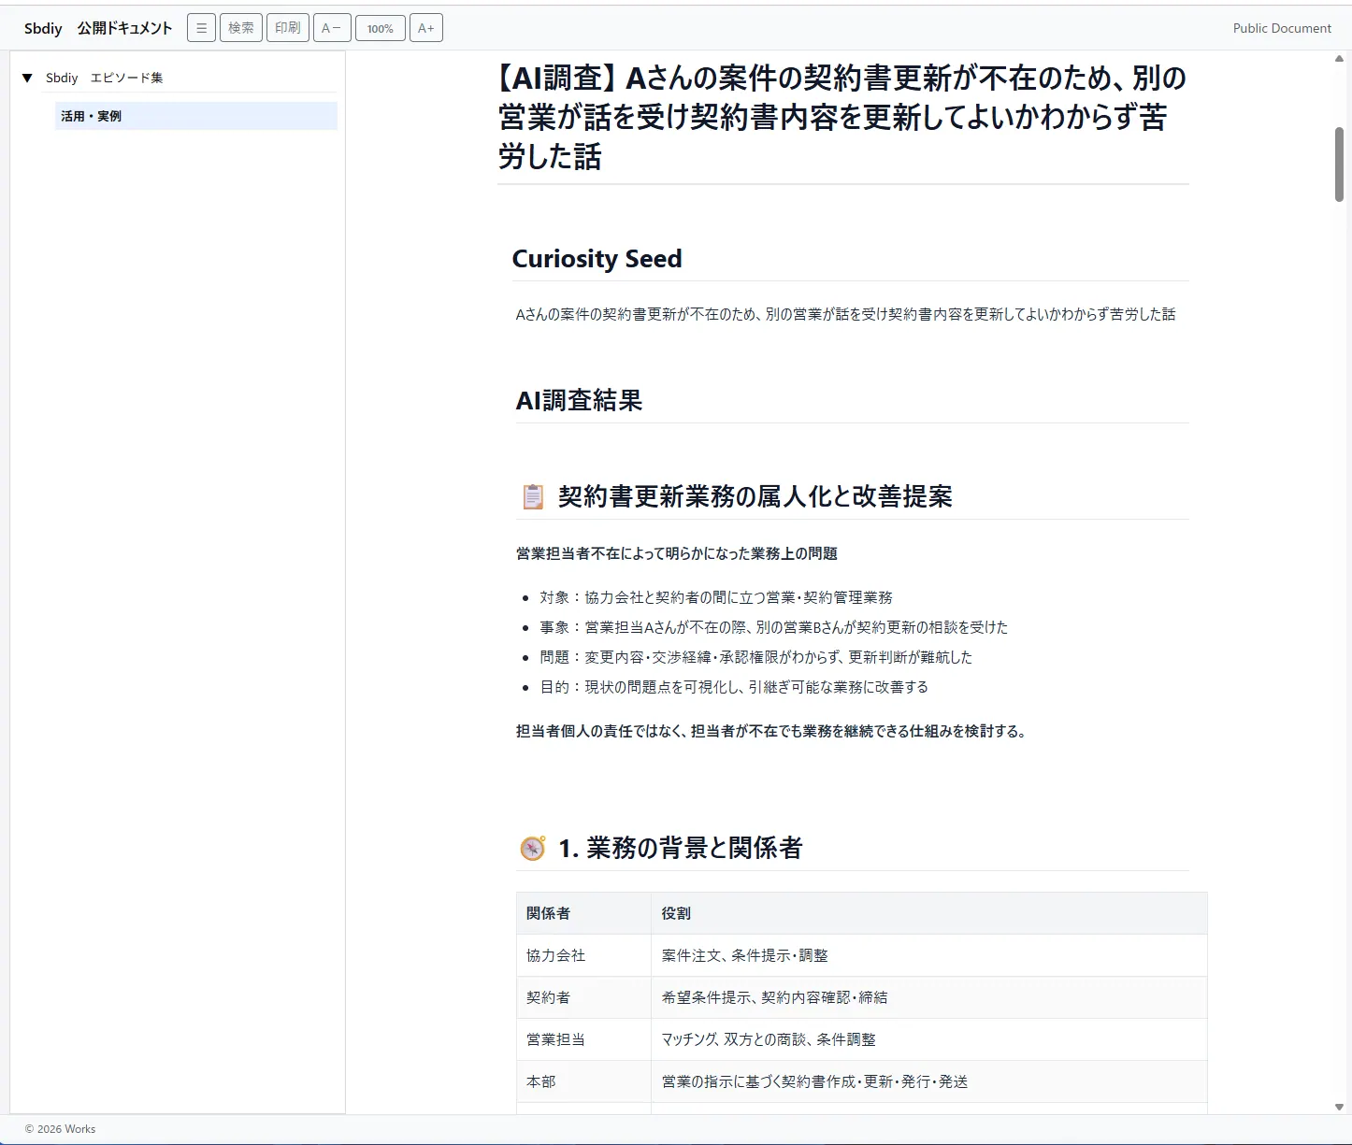Click the © 2026 Works footer text
Image resolution: width=1352 pixels, height=1145 pixels.
60,1129
